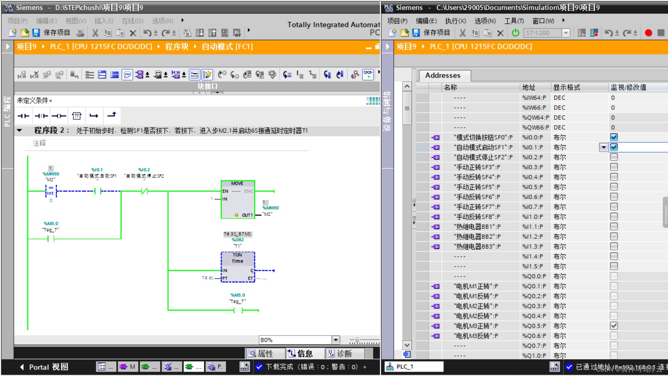Image resolution: width=668 pixels, height=376 pixels.
Task: Insert an output coil instruction
Action: (x=59, y=116)
